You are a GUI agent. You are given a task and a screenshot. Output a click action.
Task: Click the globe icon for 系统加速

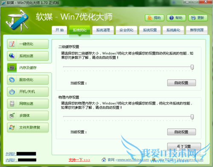tap(12, 56)
